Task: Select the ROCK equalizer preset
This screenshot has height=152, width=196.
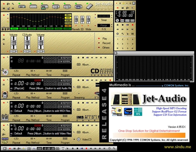Action: [13, 28]
